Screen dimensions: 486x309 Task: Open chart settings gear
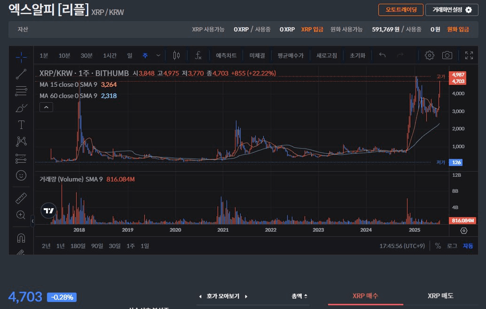(x=429, y=55)
